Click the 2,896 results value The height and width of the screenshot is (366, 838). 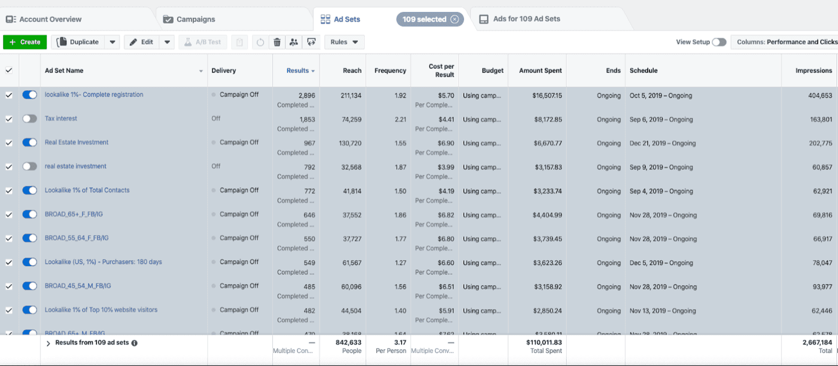click(x=306, y=96)
